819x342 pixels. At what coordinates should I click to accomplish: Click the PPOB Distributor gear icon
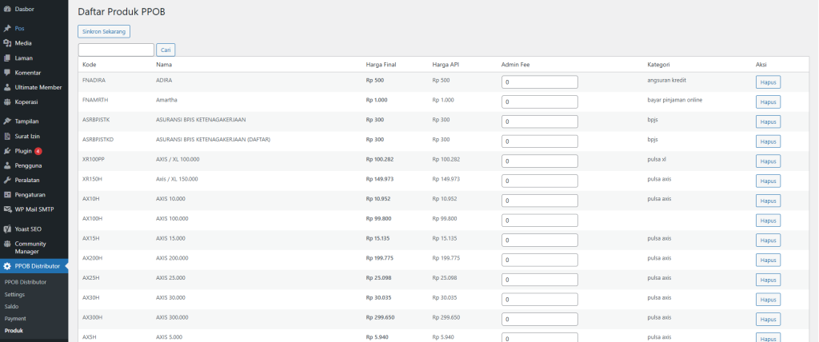pyautogui.click(x=7, y=266)
